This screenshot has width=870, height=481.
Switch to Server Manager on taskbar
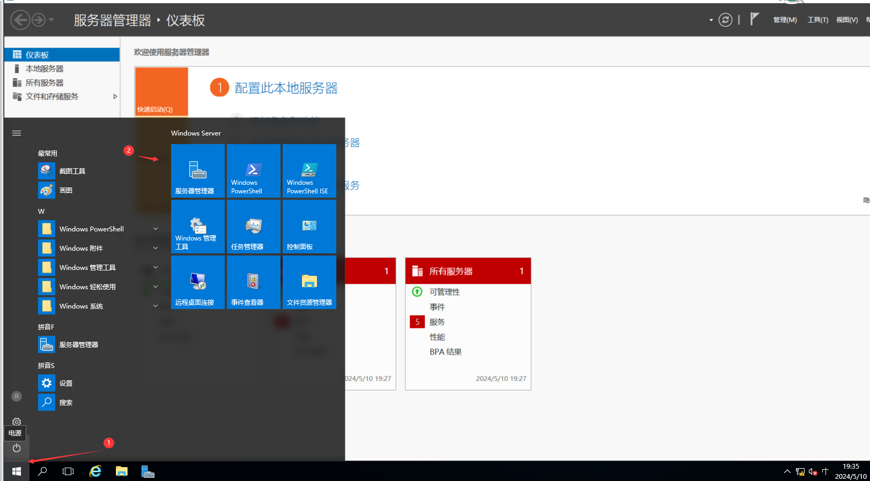[148, 471]
